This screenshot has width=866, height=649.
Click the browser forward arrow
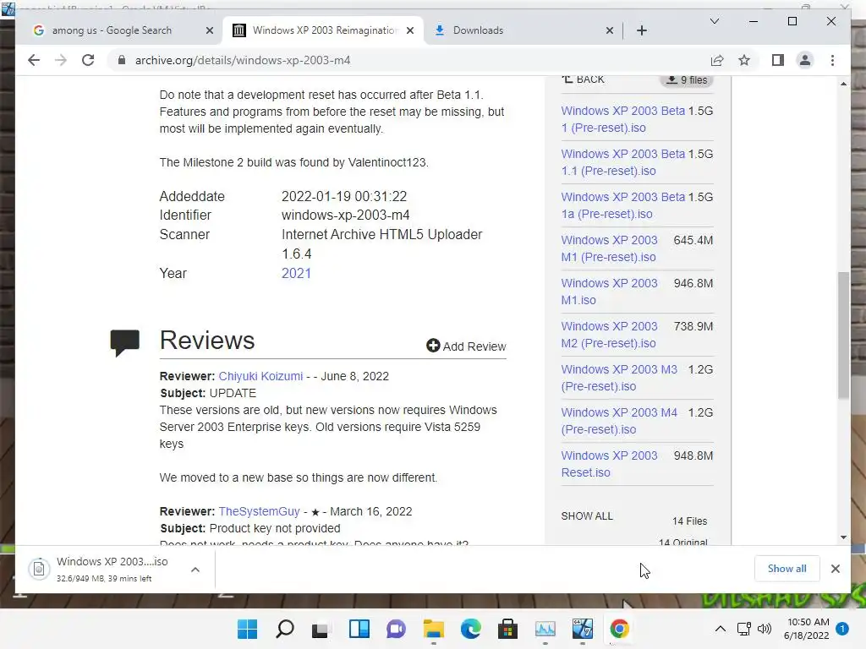(x=61, y=60)
